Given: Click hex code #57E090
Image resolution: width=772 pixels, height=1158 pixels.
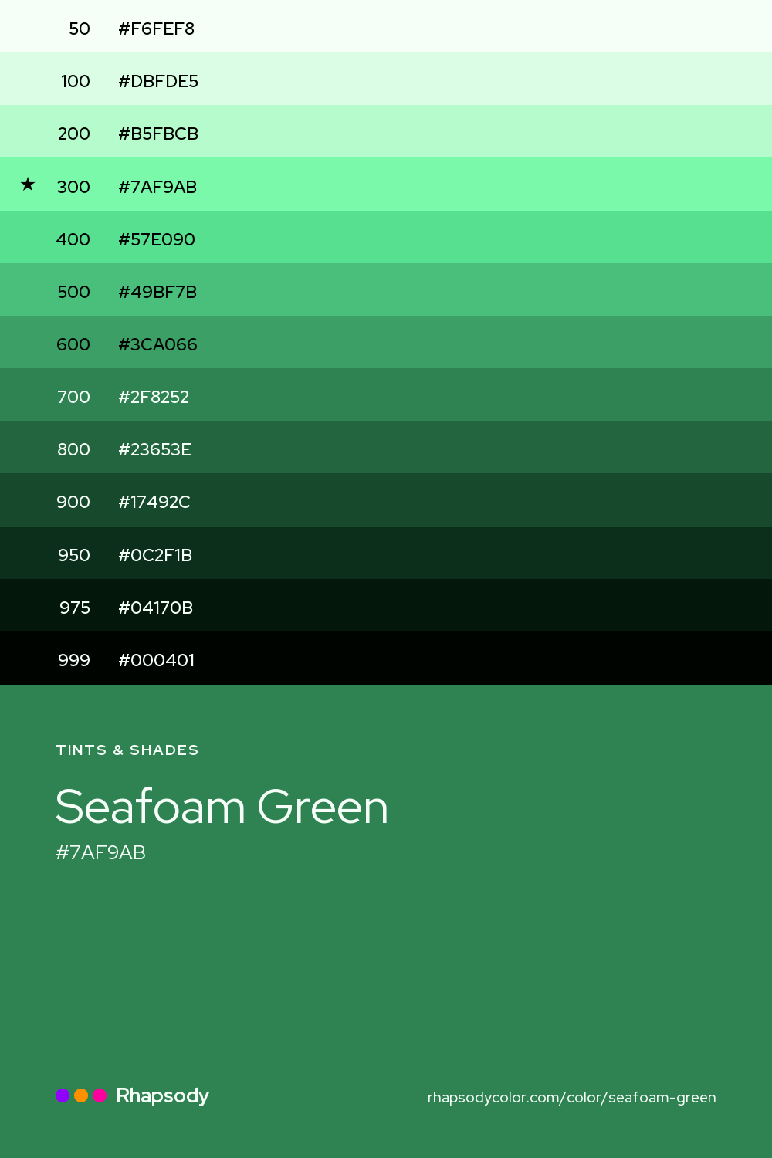Looking at the screenshot, I should point(157,239).
